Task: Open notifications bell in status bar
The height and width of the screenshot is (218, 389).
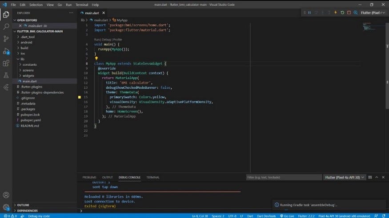Action: click(x=384, y=216)
